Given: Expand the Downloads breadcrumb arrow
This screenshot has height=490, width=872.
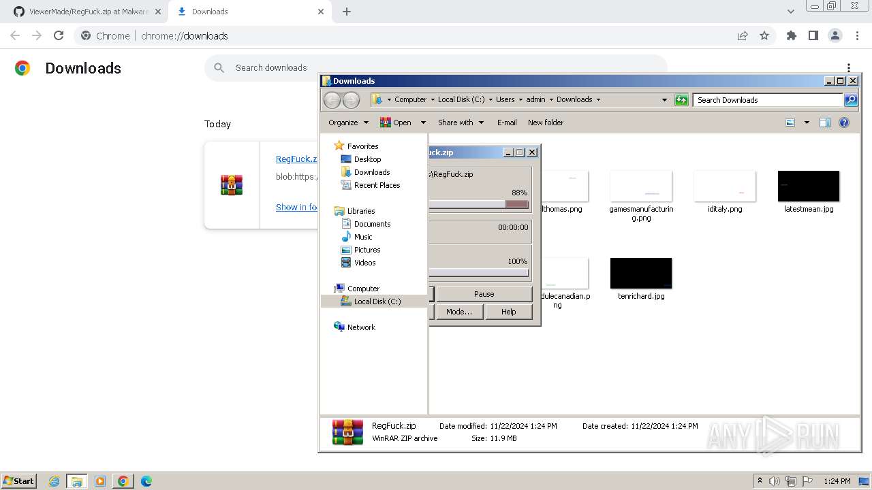Looking at the screenshot, I should tap(598, 99).
